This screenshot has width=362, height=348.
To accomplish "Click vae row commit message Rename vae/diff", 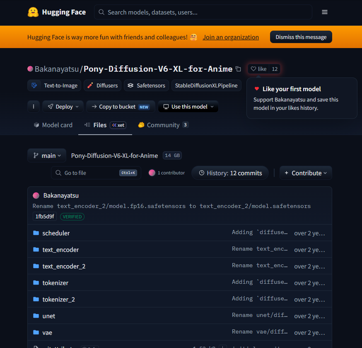I will coord(260,332).
